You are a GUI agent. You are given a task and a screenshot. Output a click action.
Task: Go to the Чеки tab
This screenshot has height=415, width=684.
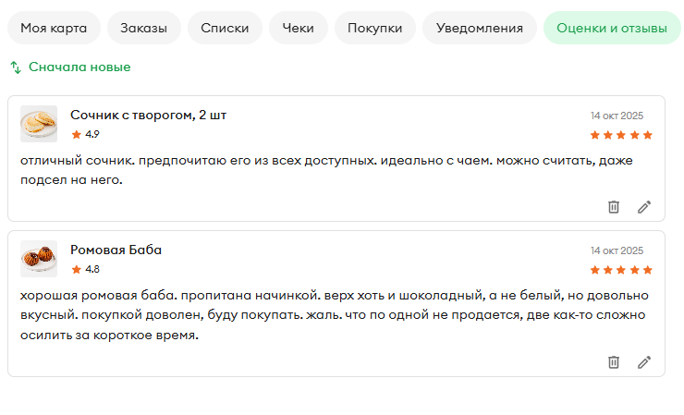pyautogui.click(x=298, y=28)
